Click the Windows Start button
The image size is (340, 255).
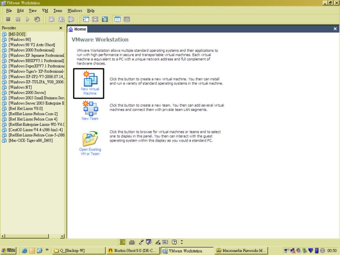[x=8, y=250]
